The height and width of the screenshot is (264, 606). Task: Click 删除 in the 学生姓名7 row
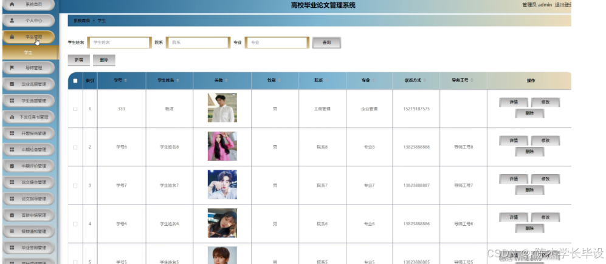point(529,190)
